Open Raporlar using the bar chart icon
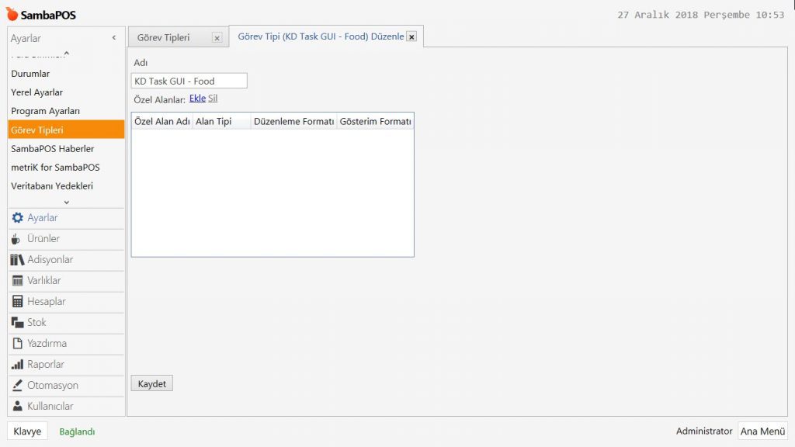The image size is (795, 447). pos(17,365)
